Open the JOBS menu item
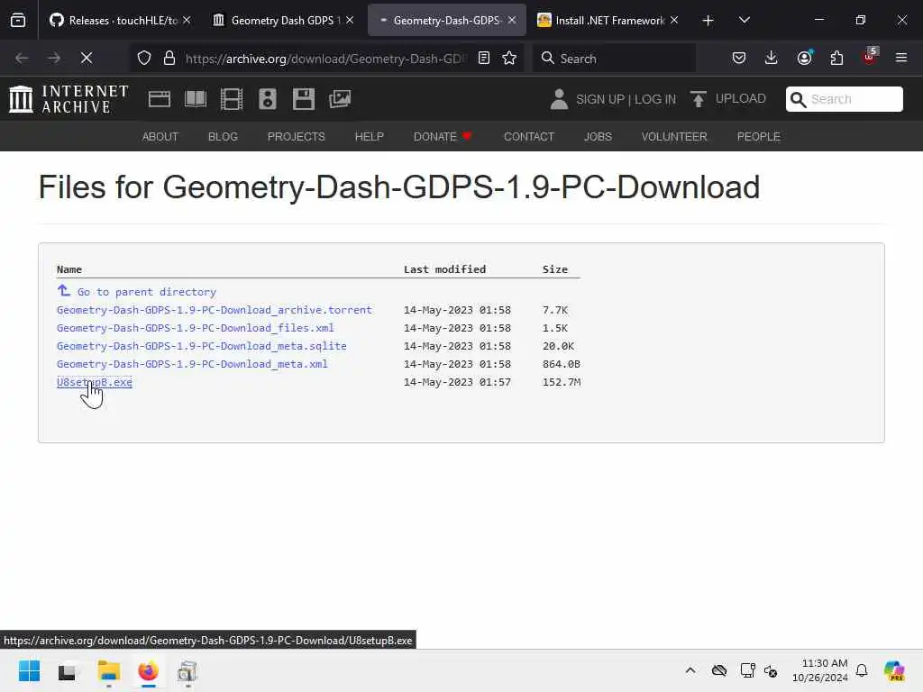This screenshot has height=692, width=923. tap(599, 137)
